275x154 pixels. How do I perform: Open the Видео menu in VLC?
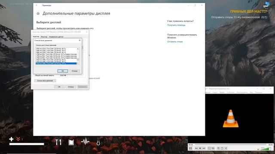(222, 92)
